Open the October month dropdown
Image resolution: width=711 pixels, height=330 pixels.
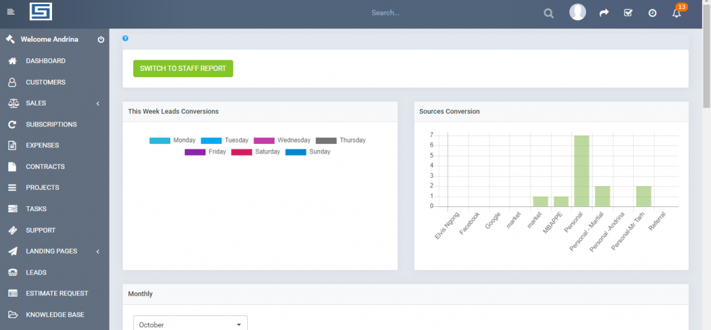tap(190, 324)
